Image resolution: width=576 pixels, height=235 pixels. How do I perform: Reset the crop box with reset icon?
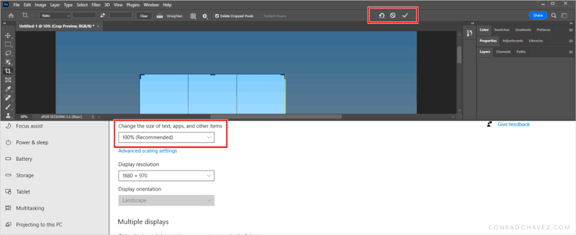pyautogui.click(x=382, y=16)
